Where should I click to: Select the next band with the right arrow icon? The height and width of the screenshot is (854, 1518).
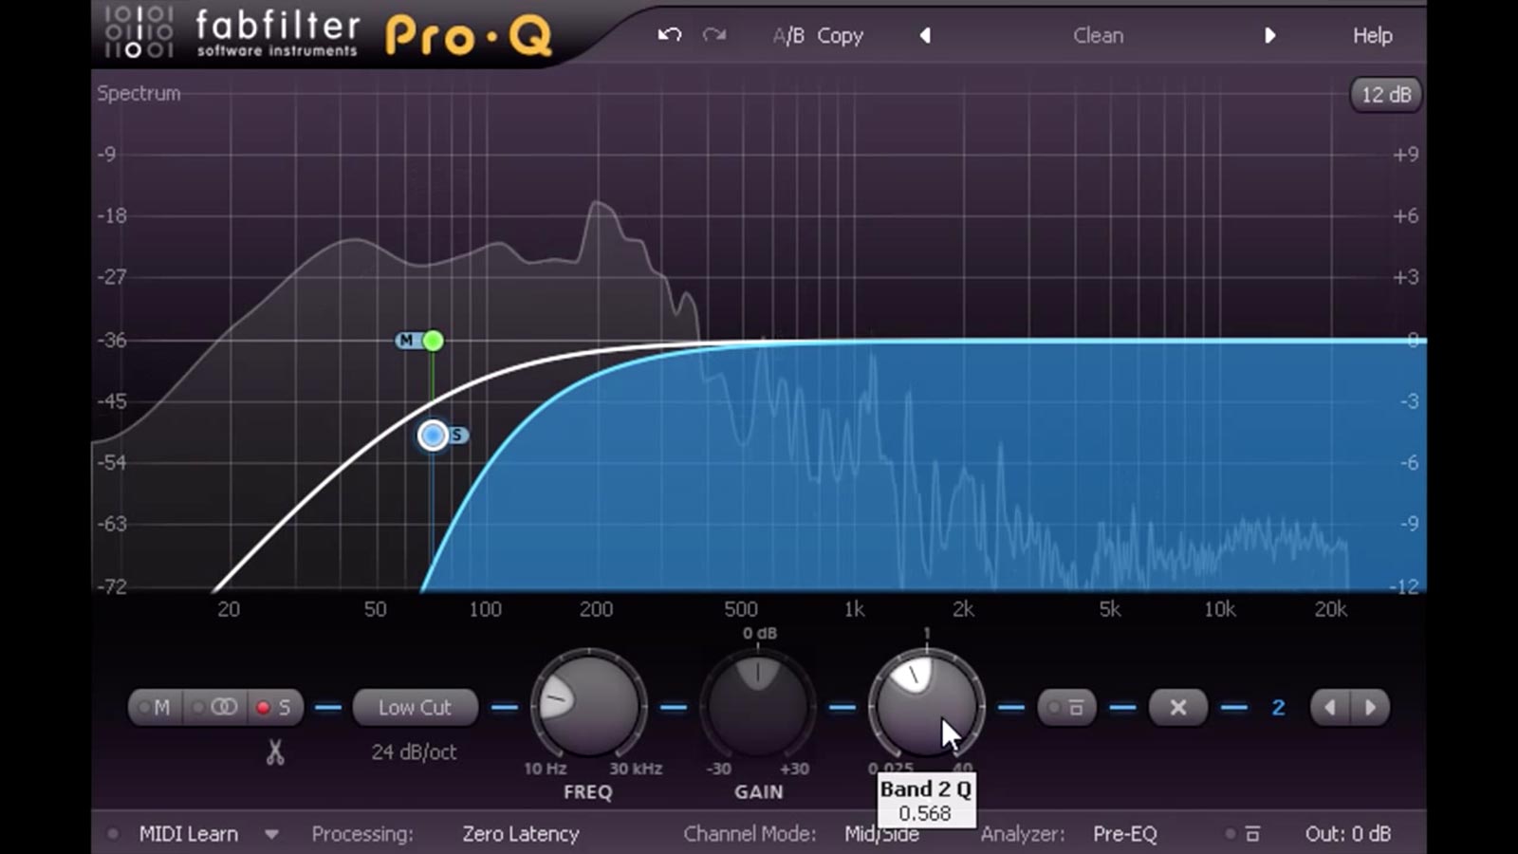point(1371,707)
